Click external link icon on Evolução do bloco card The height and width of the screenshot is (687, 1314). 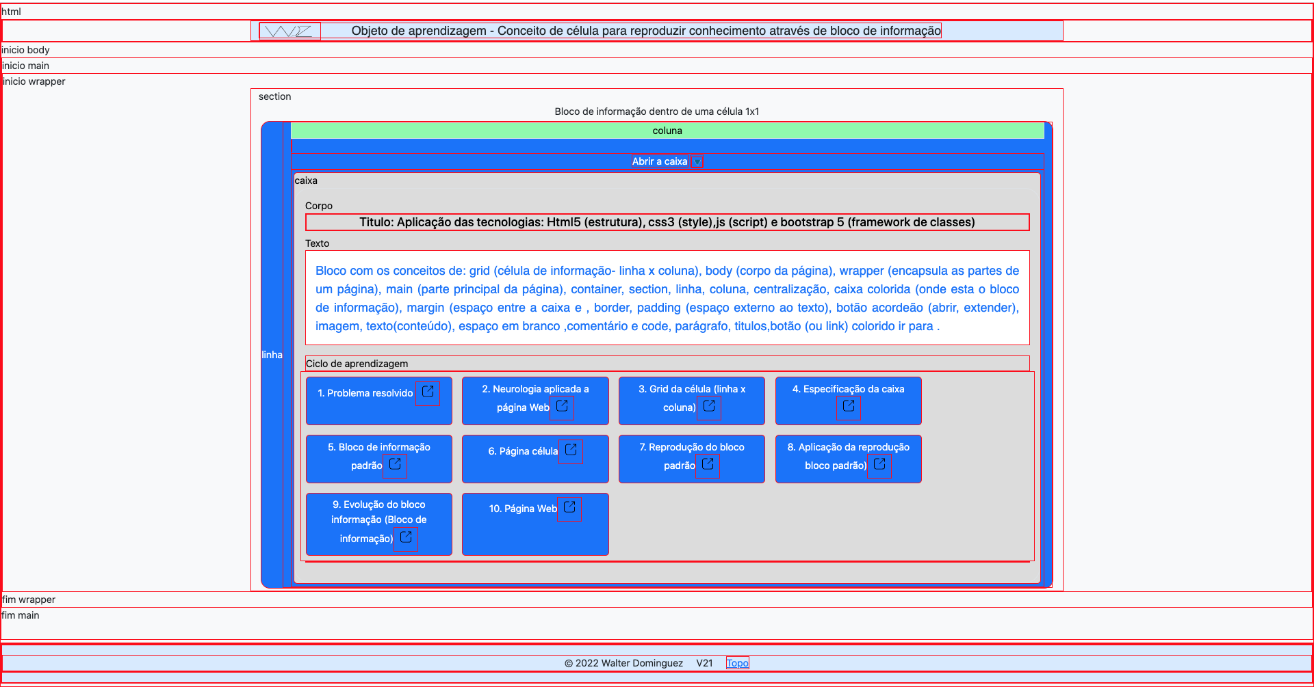(x=406, y=538)
